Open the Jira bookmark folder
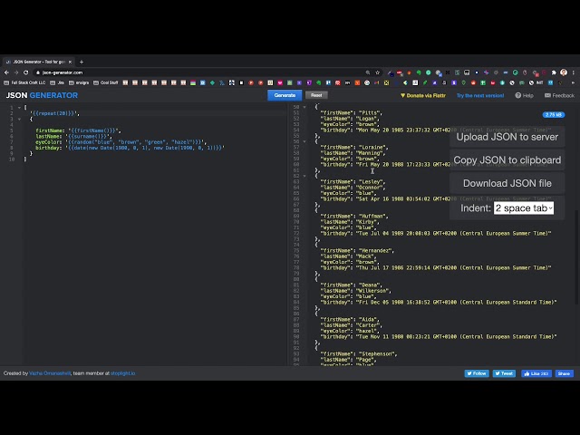The image size is (580, 435). pyautogui.click(x=57, y=82)
